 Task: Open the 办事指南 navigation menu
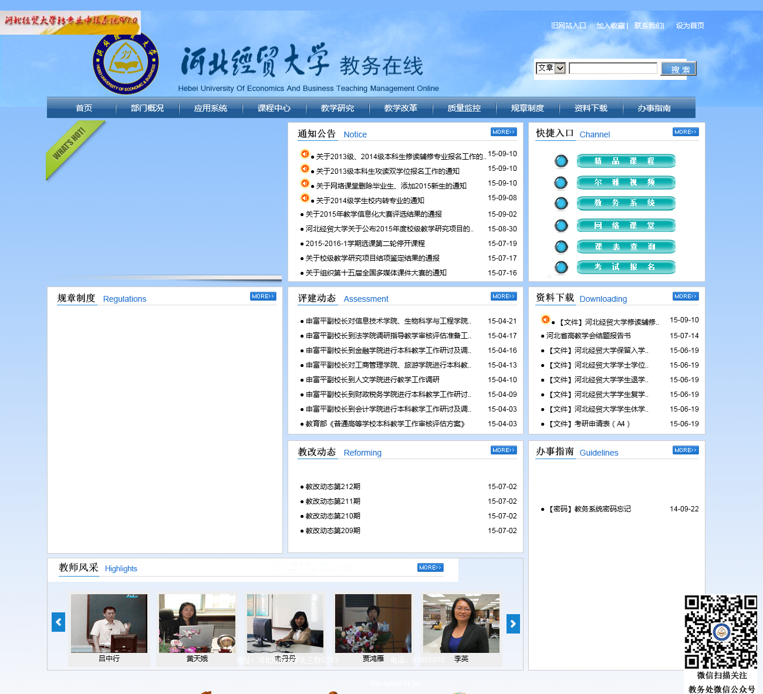point(654,108)
